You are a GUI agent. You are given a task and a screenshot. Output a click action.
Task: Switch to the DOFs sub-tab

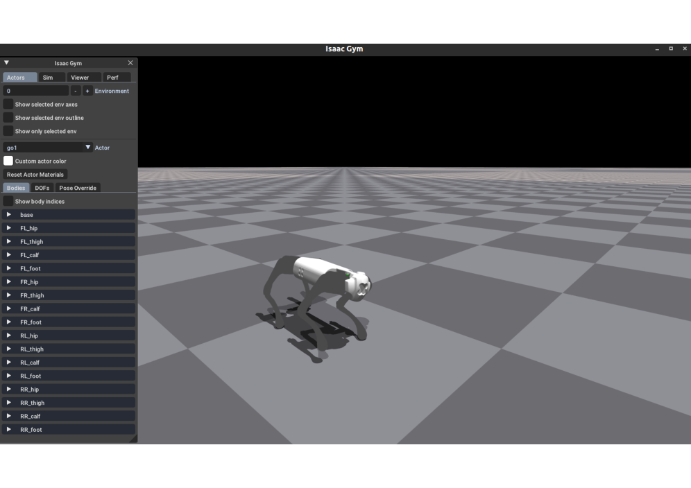42,188
